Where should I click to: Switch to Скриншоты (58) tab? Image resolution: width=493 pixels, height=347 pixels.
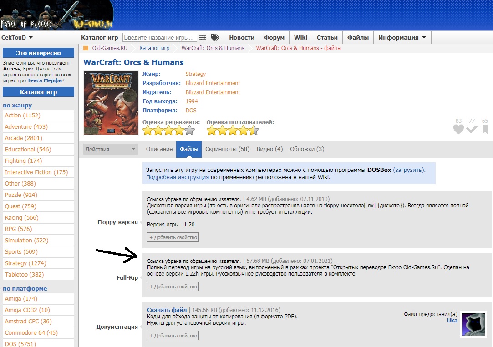tap(227, 149)
